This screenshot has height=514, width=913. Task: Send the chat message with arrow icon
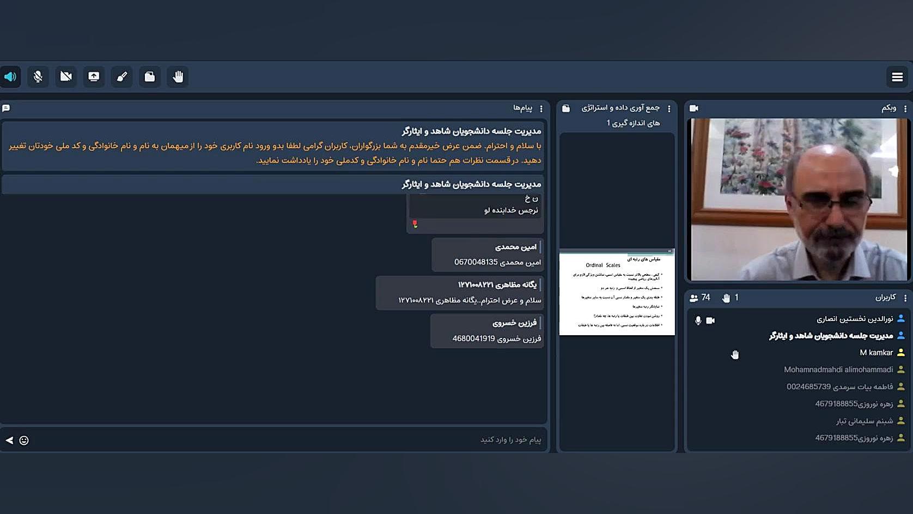point(9,440)
